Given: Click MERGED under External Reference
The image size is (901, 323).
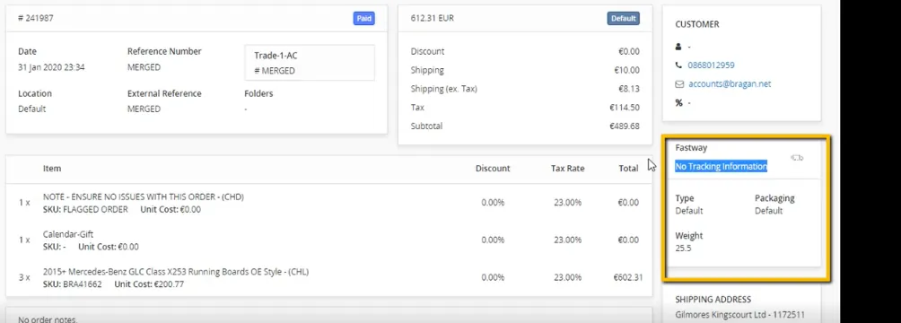Looking at the screenshot, I should [x=144, y=109].
